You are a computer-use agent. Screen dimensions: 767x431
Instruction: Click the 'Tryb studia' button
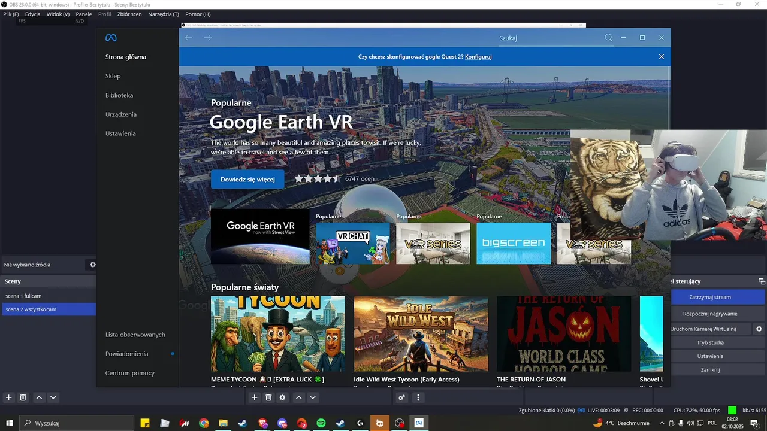[x=710, y=342]
